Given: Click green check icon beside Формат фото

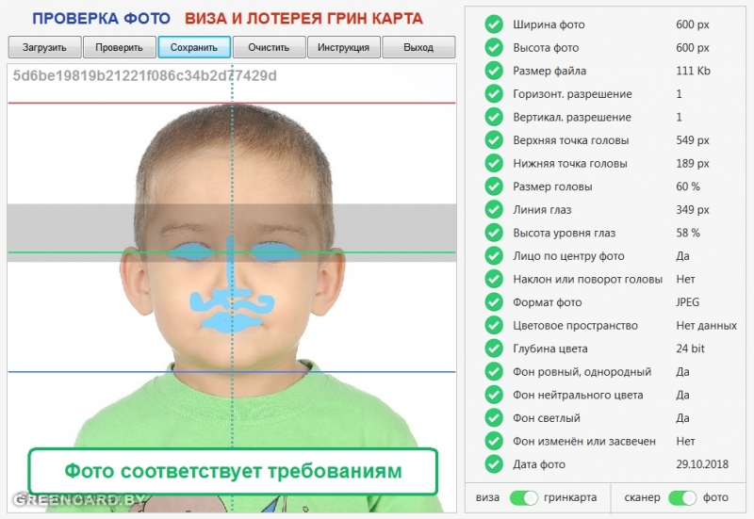Looking at the screenshot, I should 494,301.
